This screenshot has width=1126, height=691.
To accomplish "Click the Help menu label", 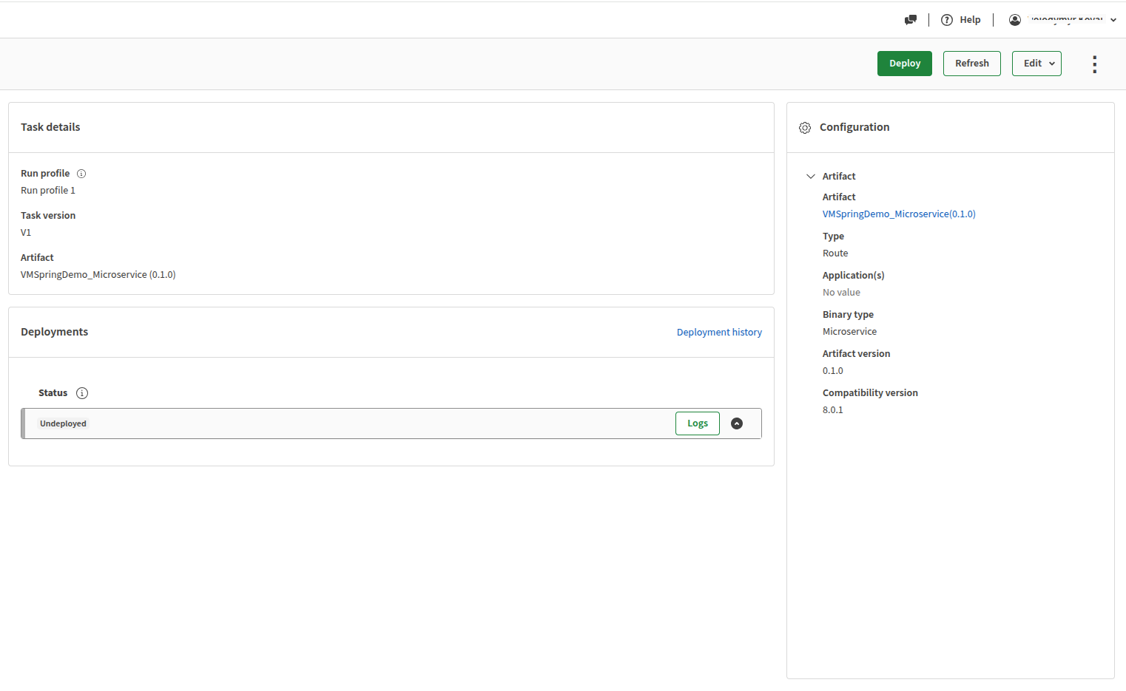I will coord(970,20).
